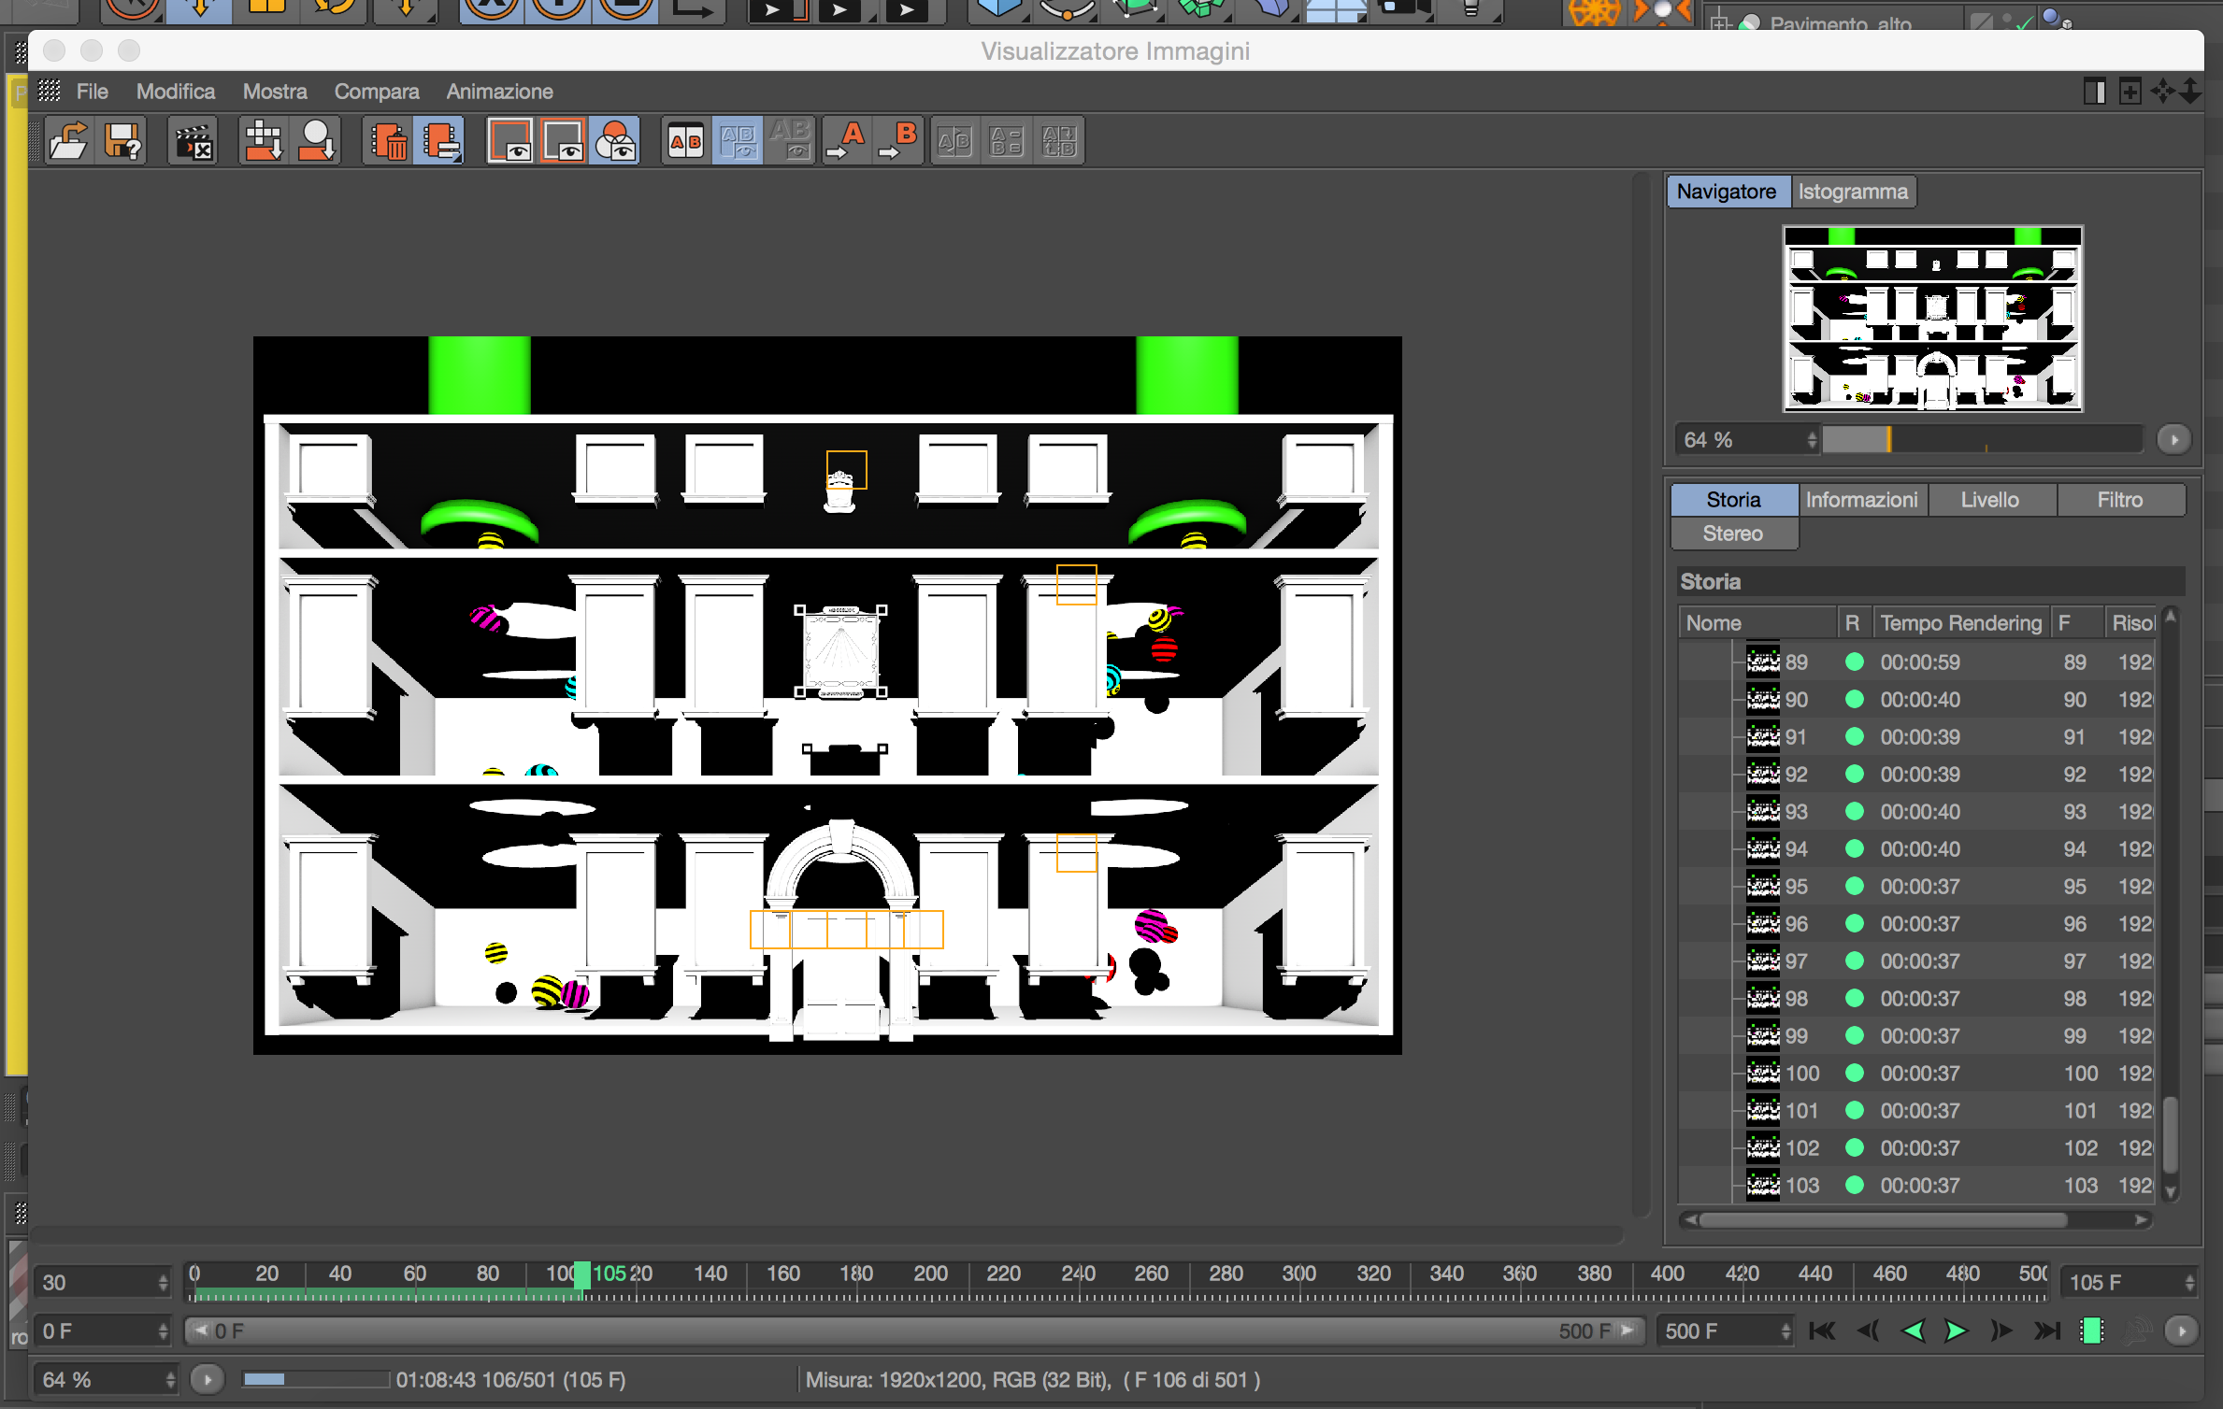Click the green play forward arrow

[x=1955, y=1331]
